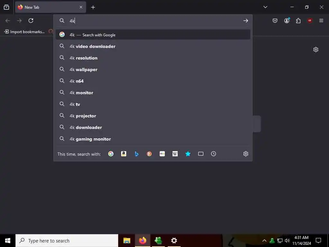
Task: Open search settings gear in the suggestions panel
Action: coord(246,154)
